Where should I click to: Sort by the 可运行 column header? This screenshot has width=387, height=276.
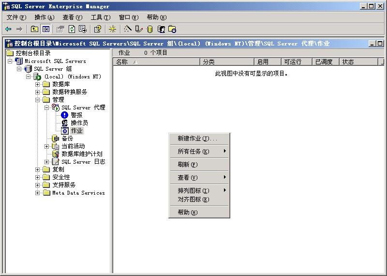(x=297, y=62)
